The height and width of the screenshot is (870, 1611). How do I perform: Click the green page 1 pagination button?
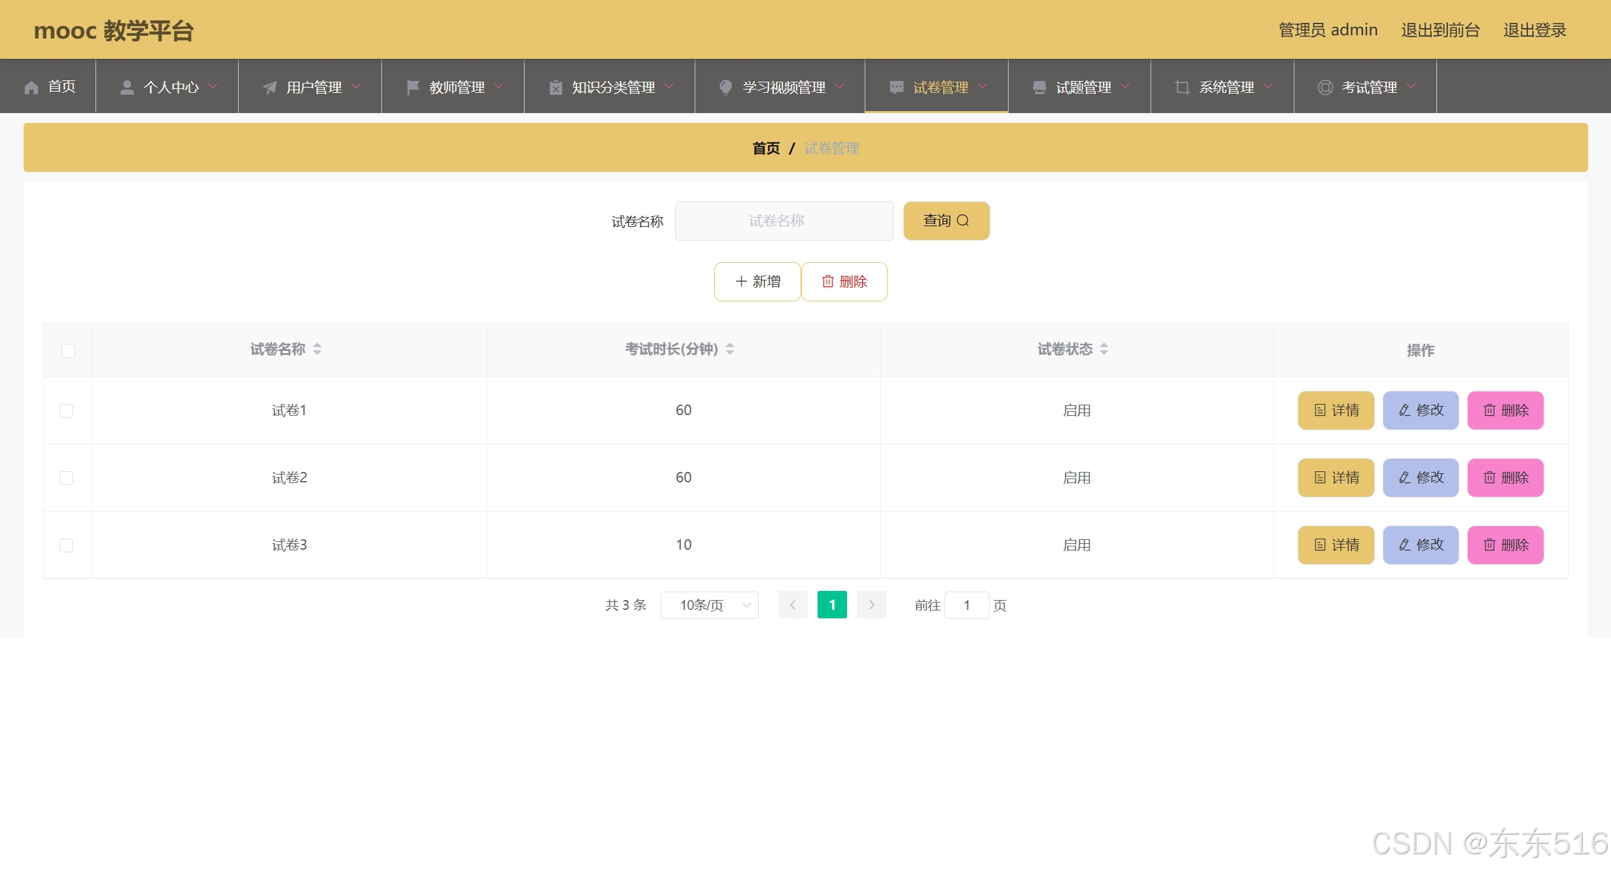[x=832, y=605]
